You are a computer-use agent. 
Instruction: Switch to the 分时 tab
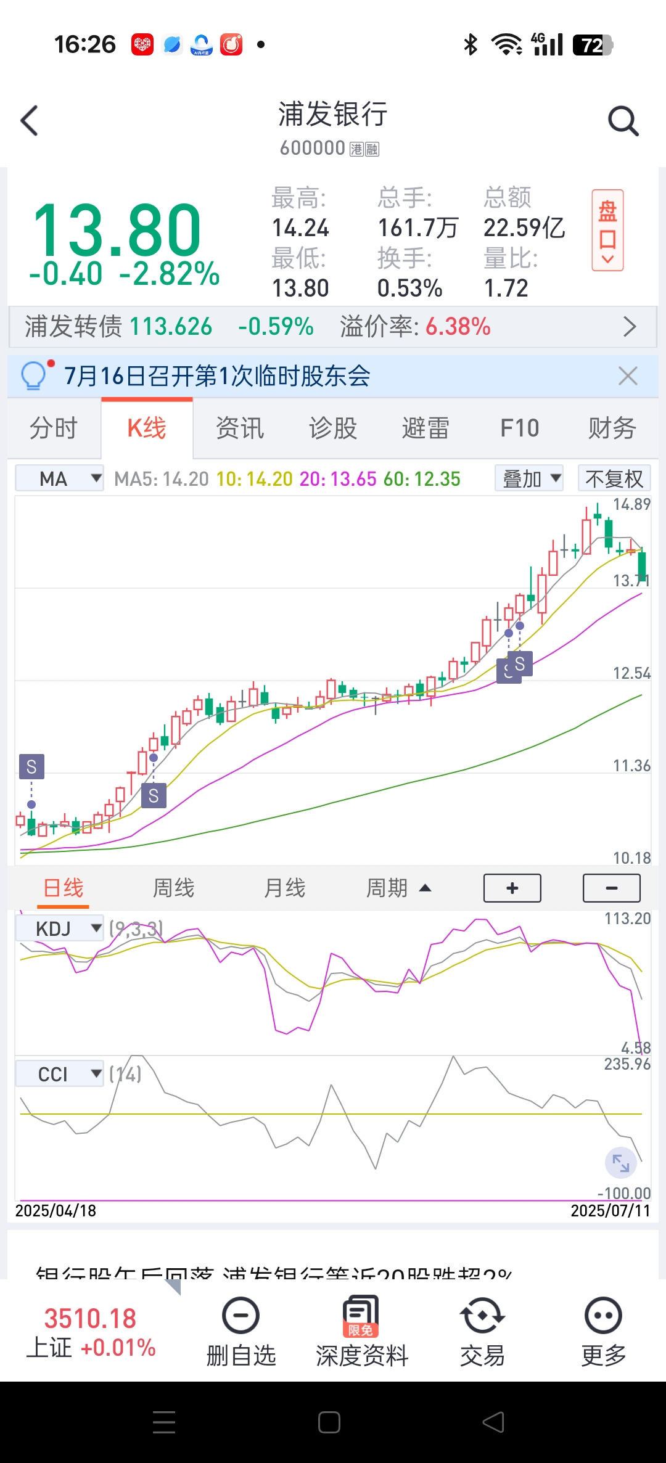click(x=54, y=428)
